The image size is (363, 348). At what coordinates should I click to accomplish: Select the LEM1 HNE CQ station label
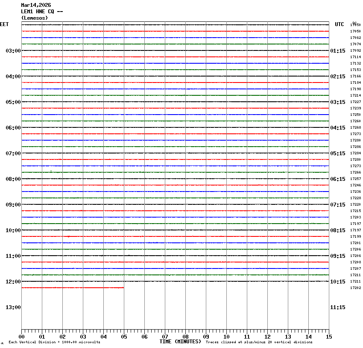(42, 12)
